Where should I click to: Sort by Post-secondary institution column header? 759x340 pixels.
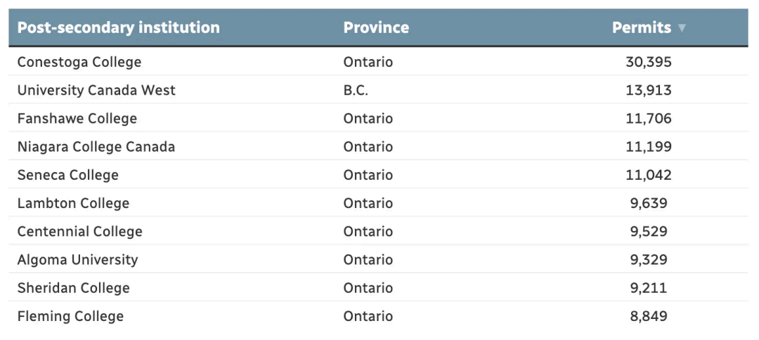(118, 28)
